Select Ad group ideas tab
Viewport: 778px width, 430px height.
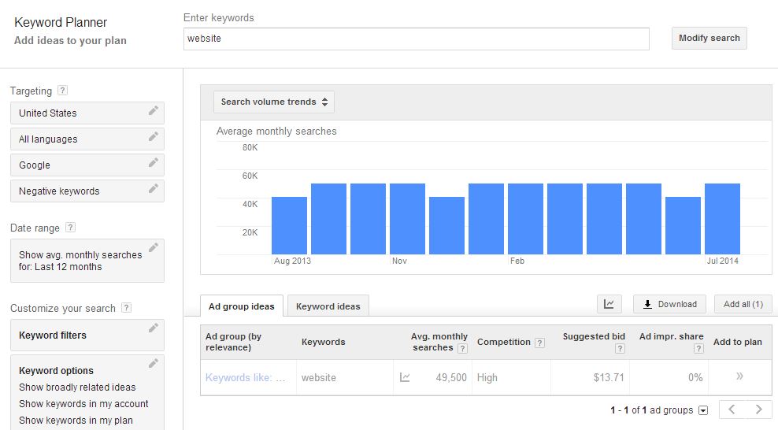click(x=242, y=306)
